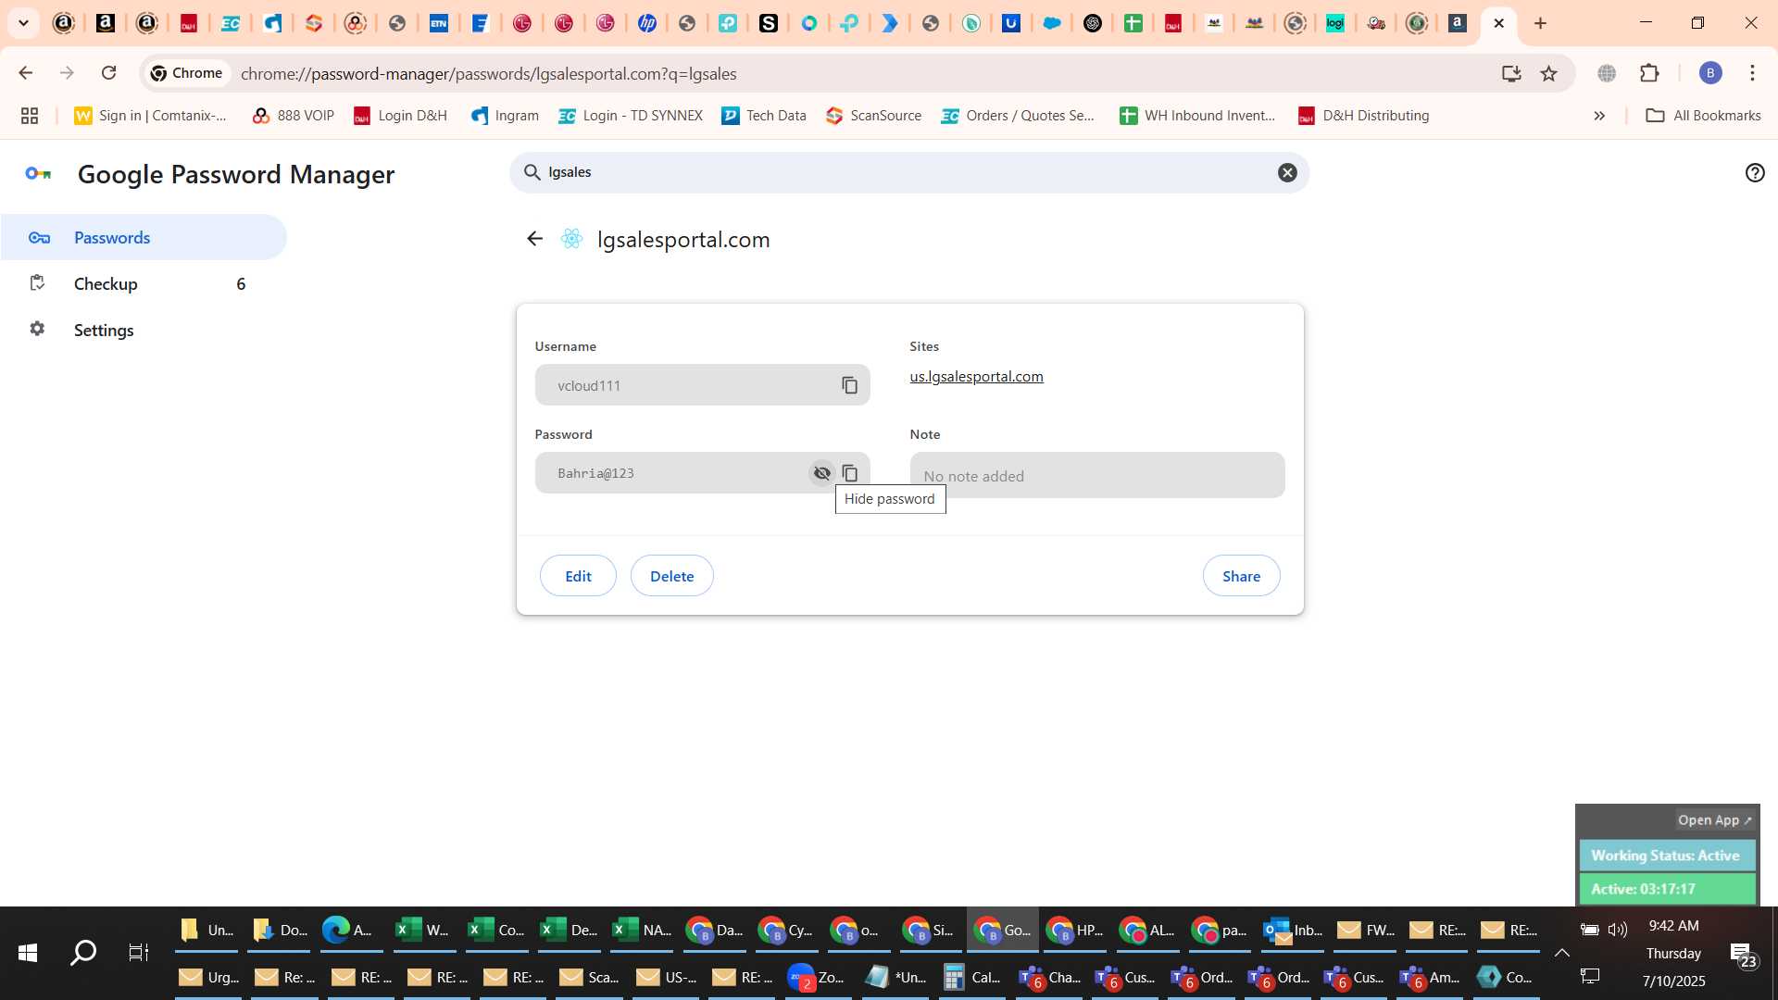
Task: Copy the username vcloud111
Action: (x=849, y=385)
